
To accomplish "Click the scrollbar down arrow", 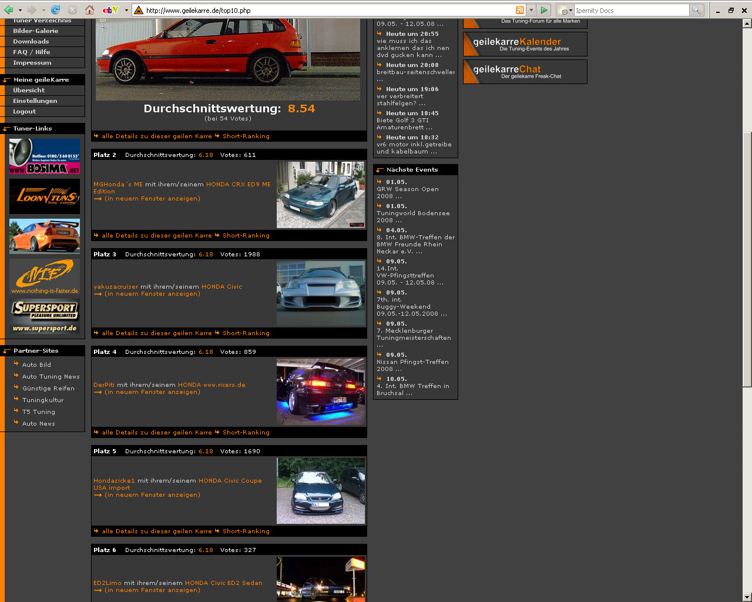I will coord(747,597).
